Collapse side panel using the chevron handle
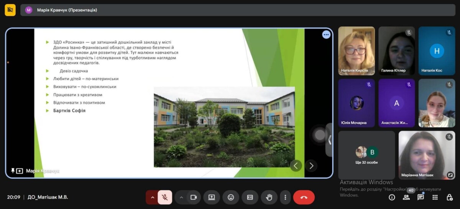This screenshot has height=209, width=460. coord(329,140)
